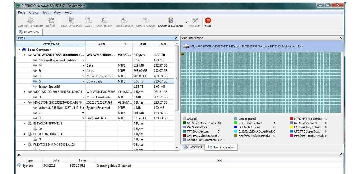359x174 pixels.
Task: Click the Scan toolbar icon
Action: (x=88, y=21)
